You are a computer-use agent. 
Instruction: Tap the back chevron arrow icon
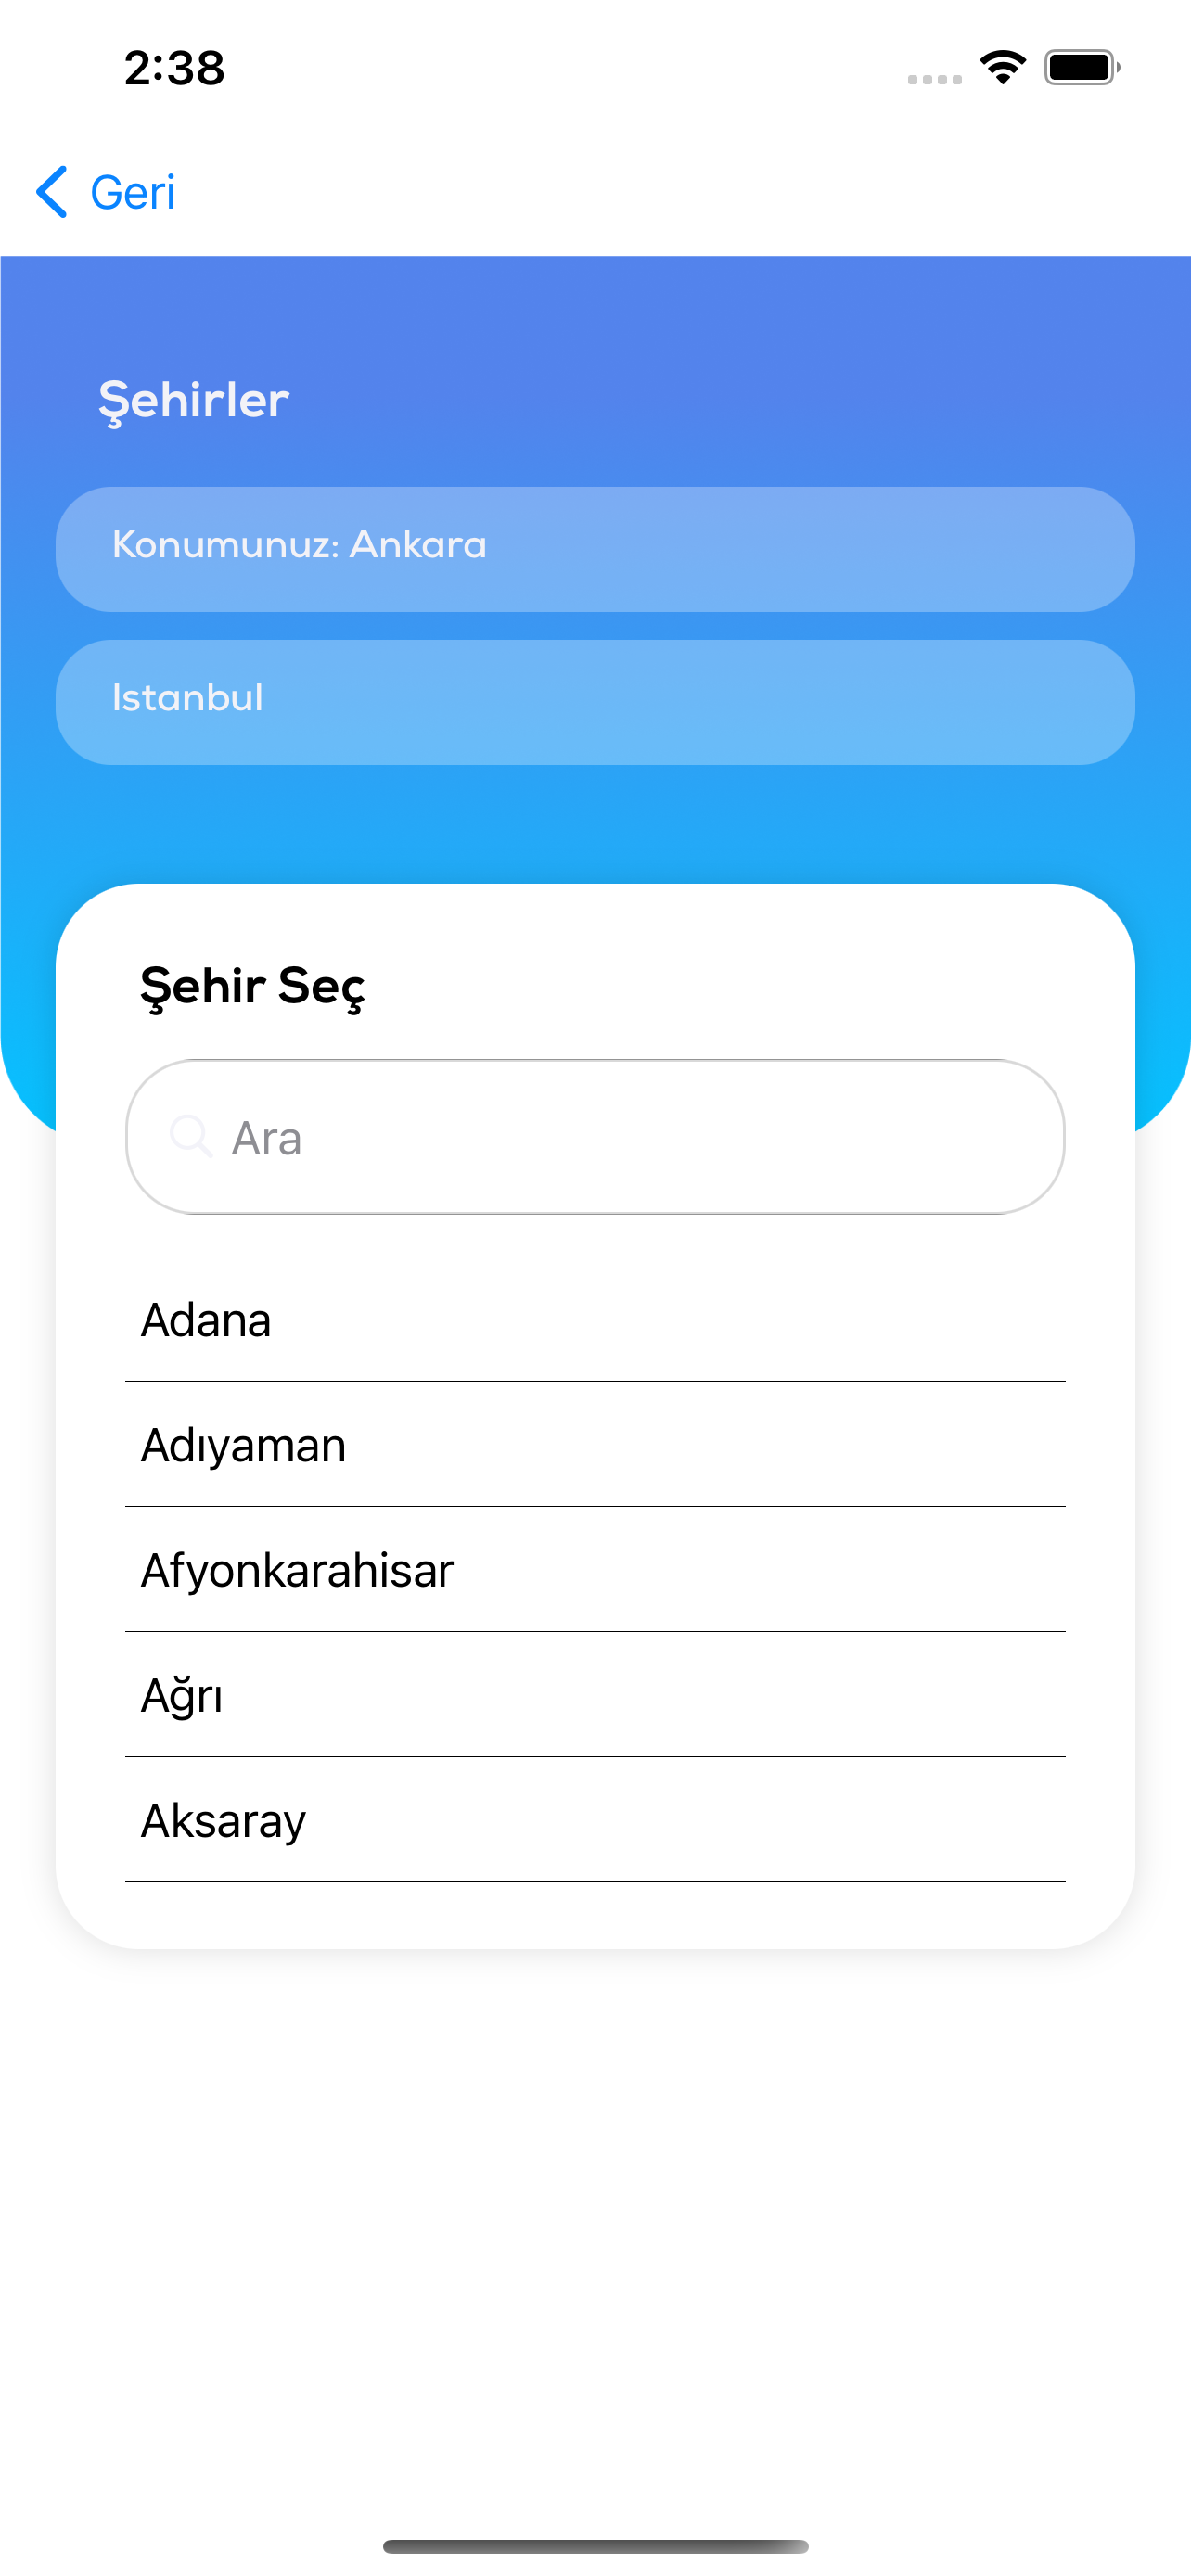pos(52,192)
